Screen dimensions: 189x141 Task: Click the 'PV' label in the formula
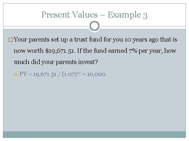pos(23,74)
